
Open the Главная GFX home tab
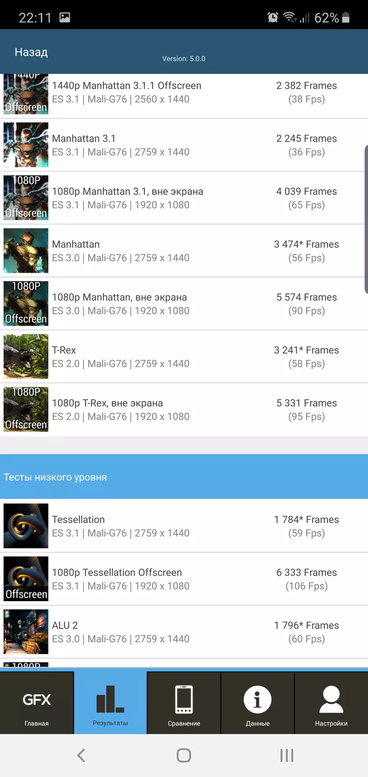point(37,703)
